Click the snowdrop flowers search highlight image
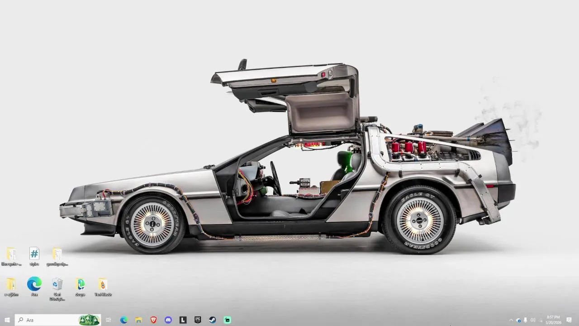Viewport: 579px width, 326px height. point(89,320)
